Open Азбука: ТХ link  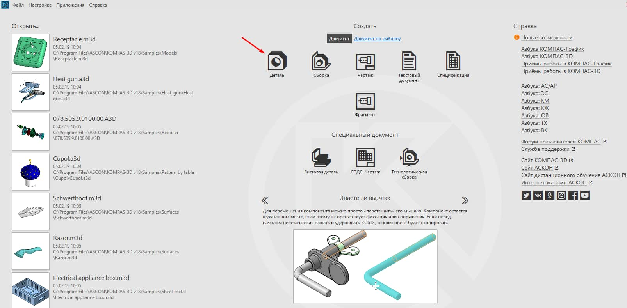(534, 123)
